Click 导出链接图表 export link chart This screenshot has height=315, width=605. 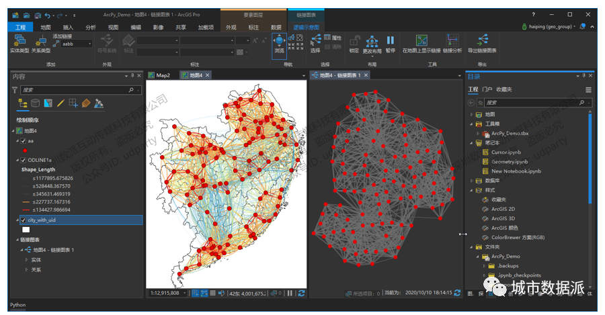click(482, 44)
